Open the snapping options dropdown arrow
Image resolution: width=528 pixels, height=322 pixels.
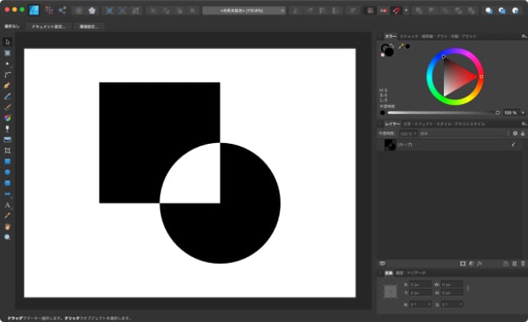click(406, 11)
